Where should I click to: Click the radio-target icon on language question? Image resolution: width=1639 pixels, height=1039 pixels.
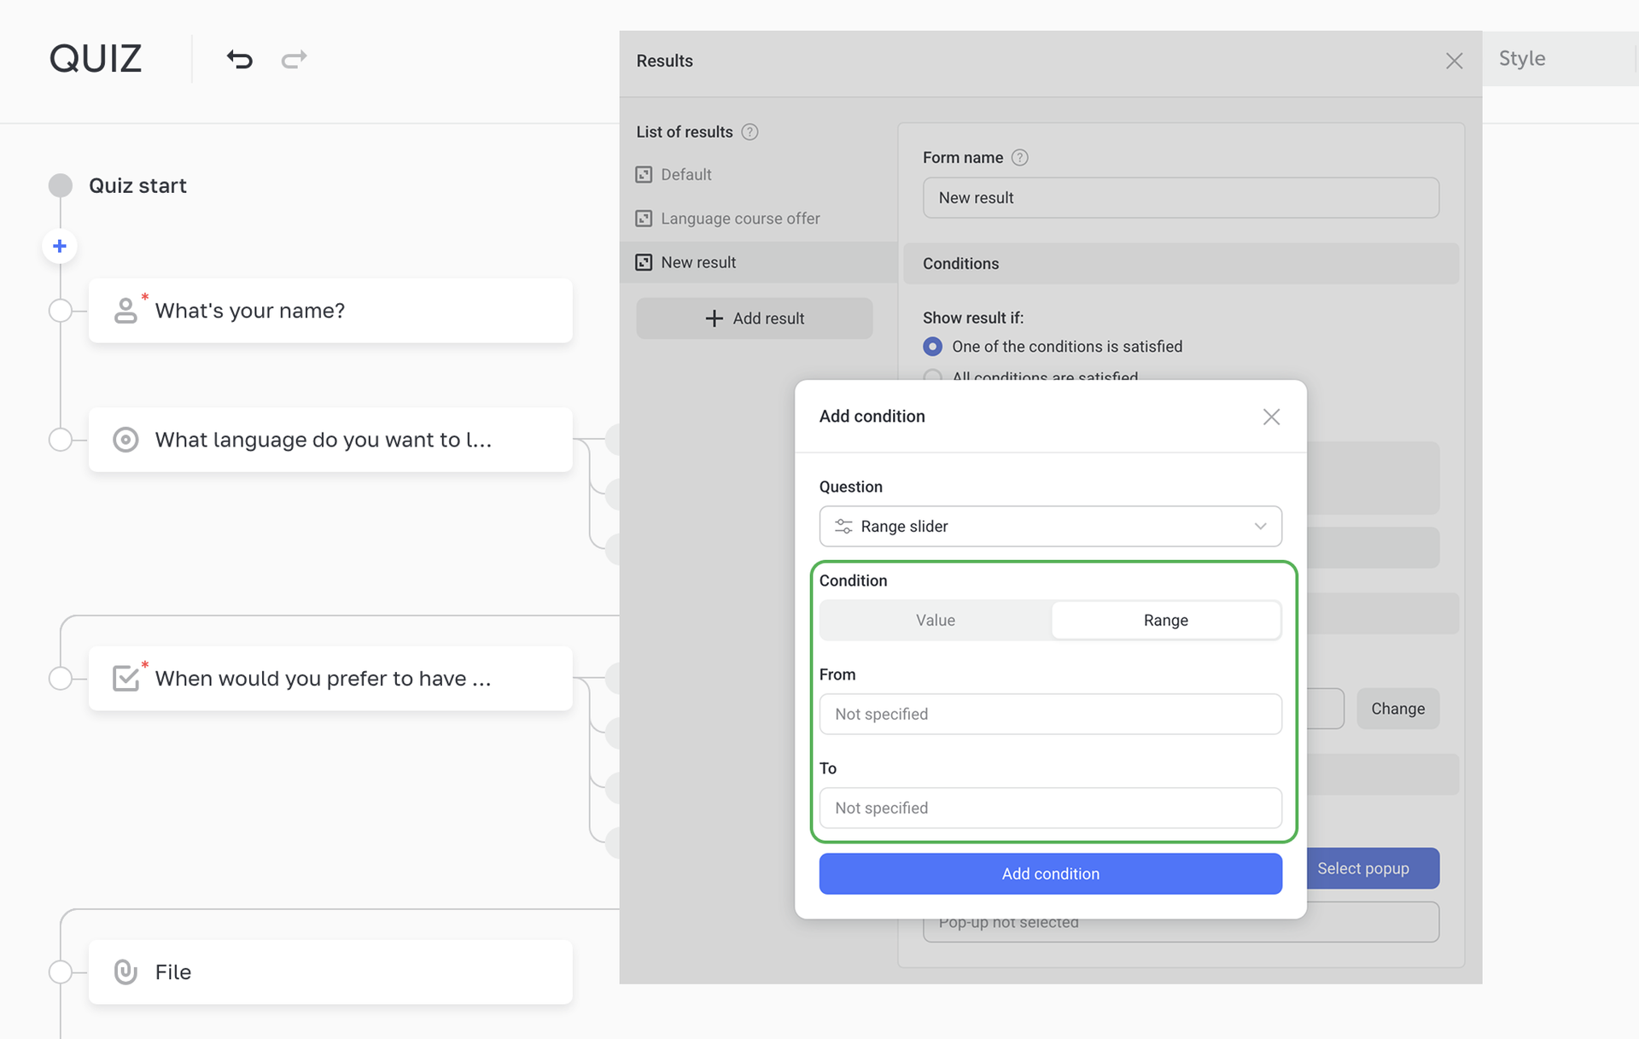[125, 440]
